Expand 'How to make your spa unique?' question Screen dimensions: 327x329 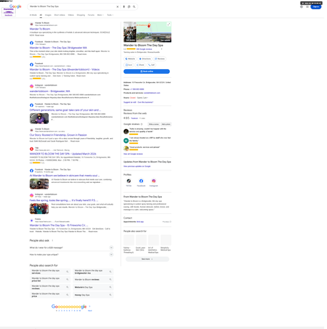(72, 255)
